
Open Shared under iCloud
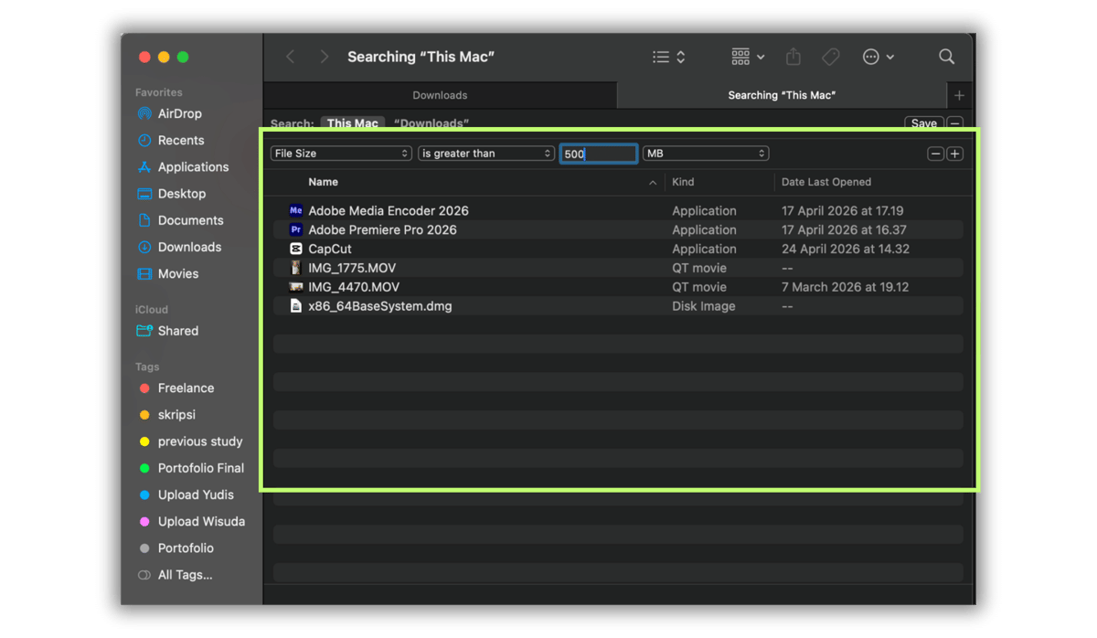click(x=178, y=330)
